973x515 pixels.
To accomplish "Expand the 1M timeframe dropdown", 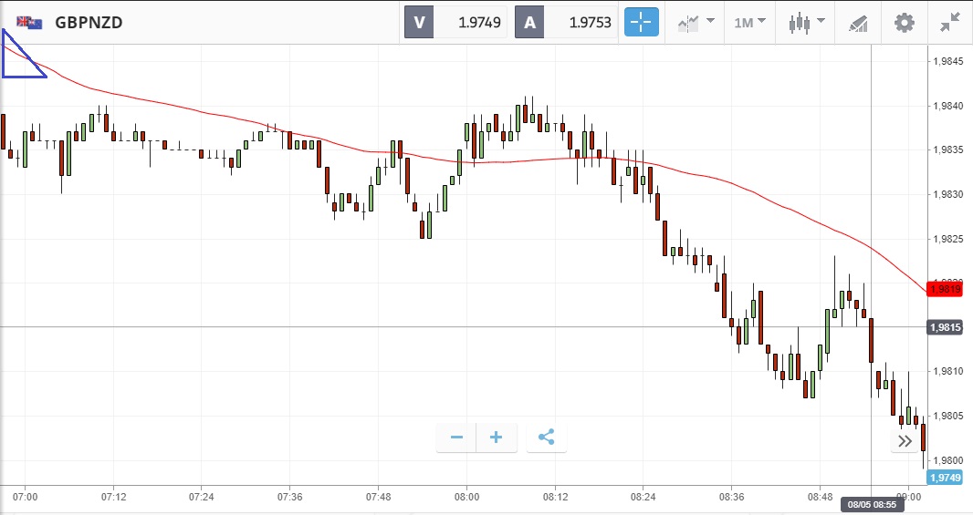I will [x=749, y=23].
